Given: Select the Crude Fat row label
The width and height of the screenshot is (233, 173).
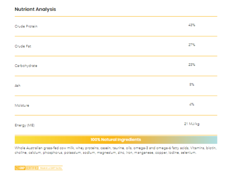Looking at the screenshot, I should click(x=23, y=46).
